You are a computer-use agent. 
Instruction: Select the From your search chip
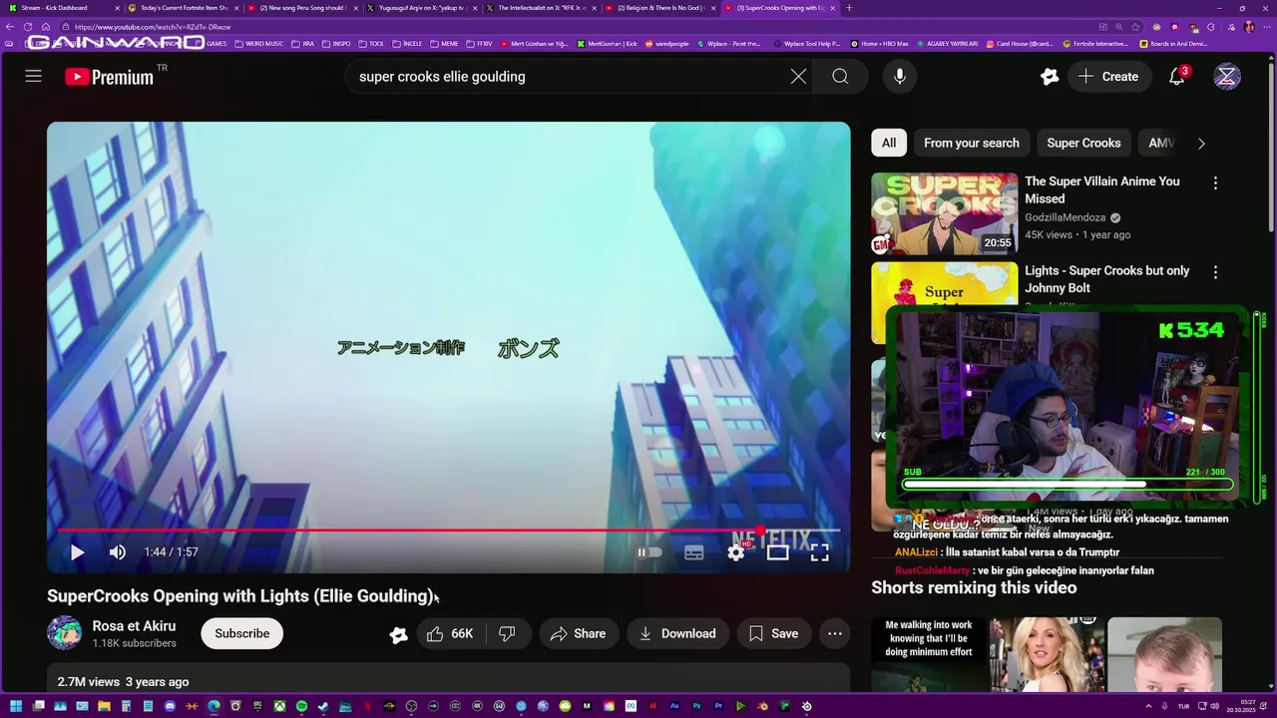point(972,143)
